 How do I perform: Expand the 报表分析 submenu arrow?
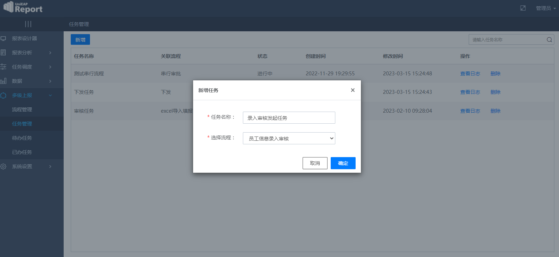coord(50,53)
